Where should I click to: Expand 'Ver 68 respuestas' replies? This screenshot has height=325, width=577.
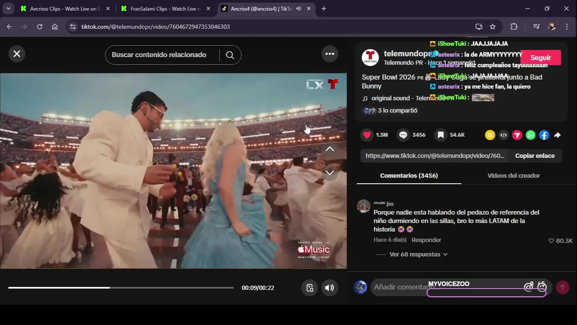click(x=419, y=255)
